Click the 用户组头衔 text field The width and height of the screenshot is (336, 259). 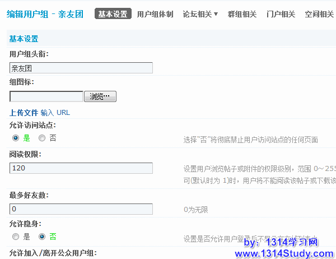pos(81,68)
